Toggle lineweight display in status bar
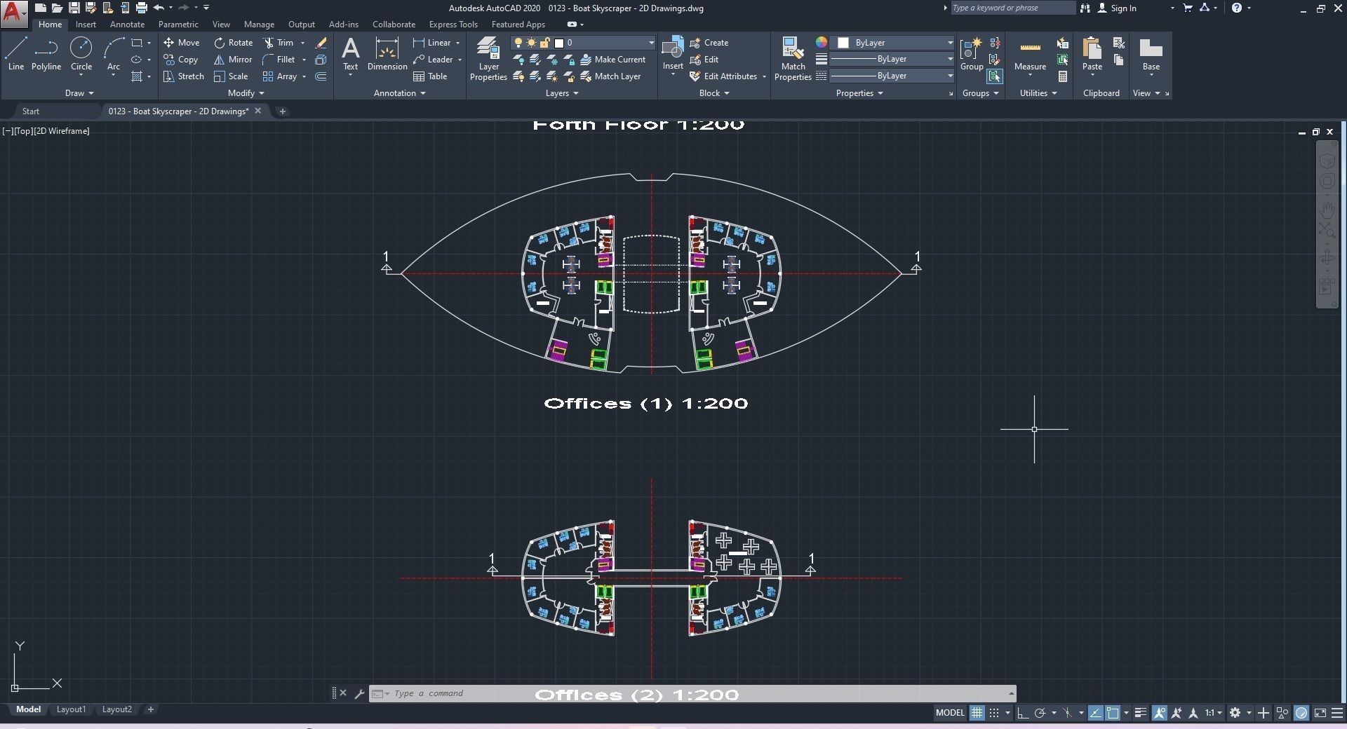Screen dimensions: 1347x729 pyautogui.click(x=1140, y=713)
